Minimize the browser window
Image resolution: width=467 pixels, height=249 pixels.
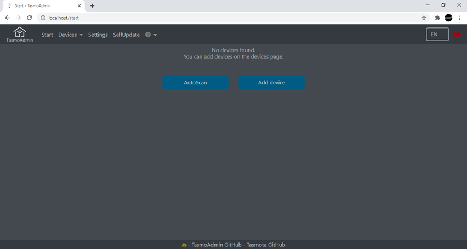point(428,5)
